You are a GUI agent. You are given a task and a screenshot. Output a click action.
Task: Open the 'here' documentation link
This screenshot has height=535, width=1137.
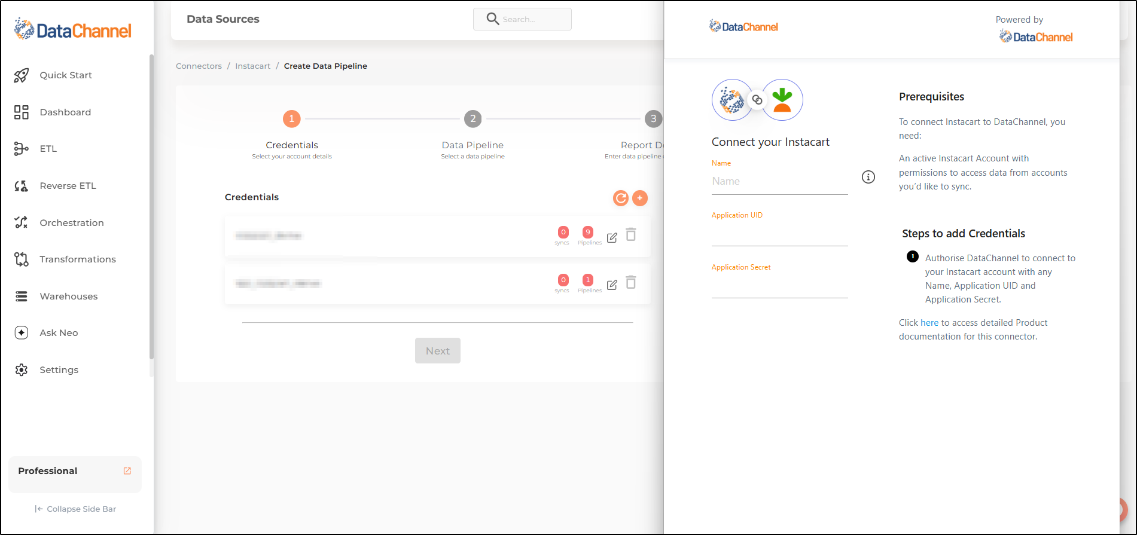click(x=929, y=323)
